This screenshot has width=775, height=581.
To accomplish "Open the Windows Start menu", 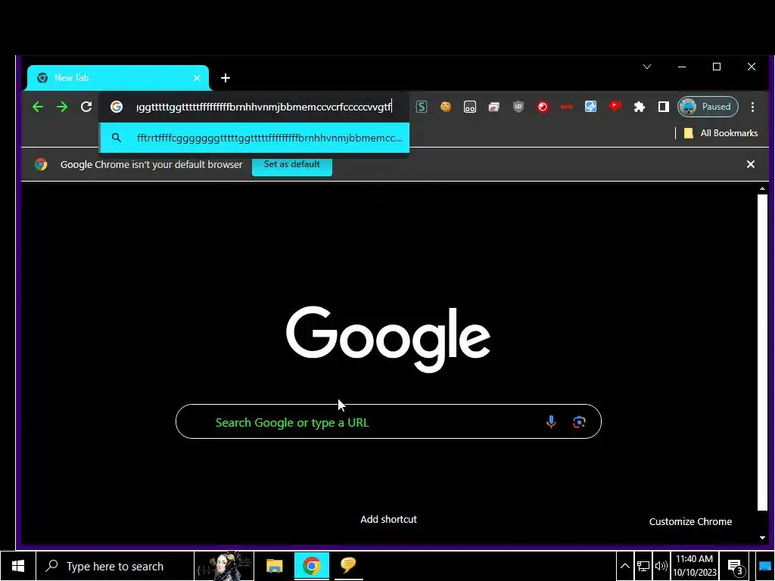I will (x=18, y=566).
